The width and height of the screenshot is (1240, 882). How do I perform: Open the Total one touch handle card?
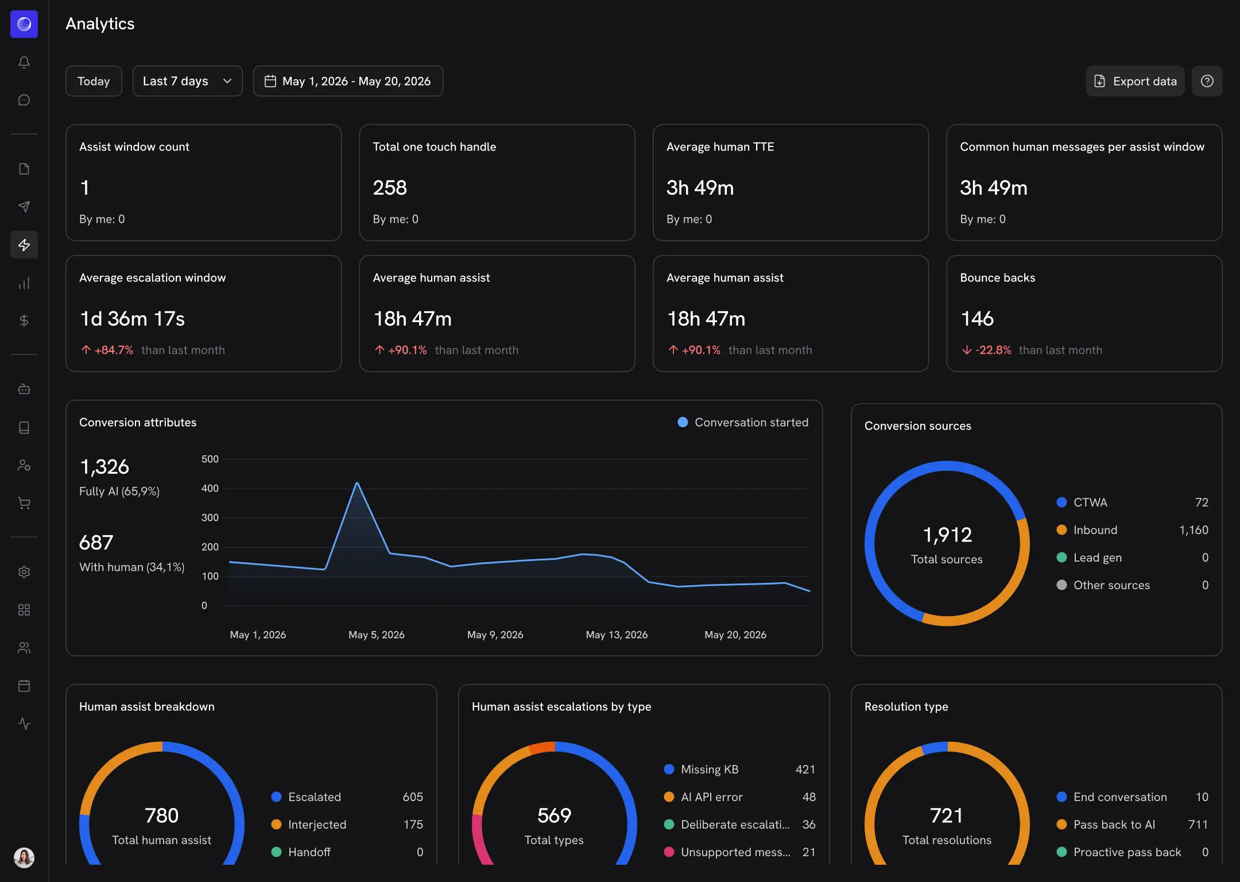497,183
